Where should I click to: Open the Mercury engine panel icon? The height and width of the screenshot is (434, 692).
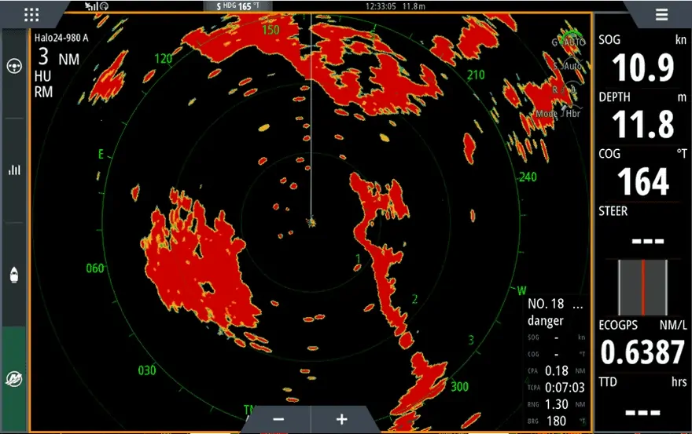point(14,378)
